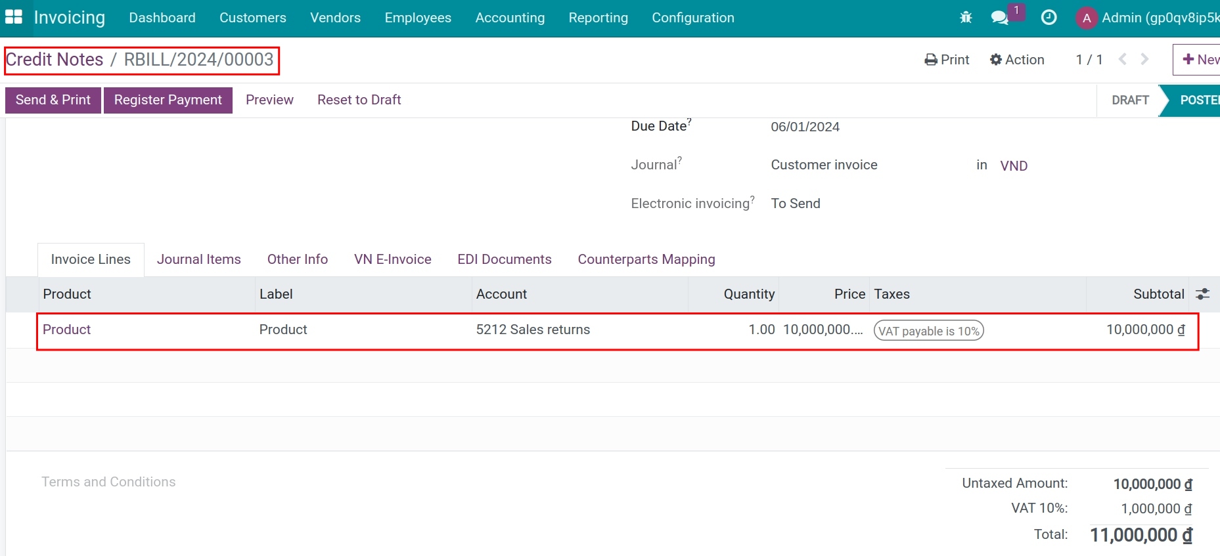Viewport: 1220px width, 556px height.
Task: Click the Due Date value 06/01/2024
Action: [805, 127]
